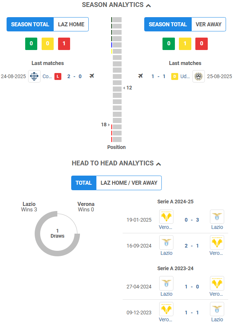Select the head-to-head TOTAL tab

84,183
